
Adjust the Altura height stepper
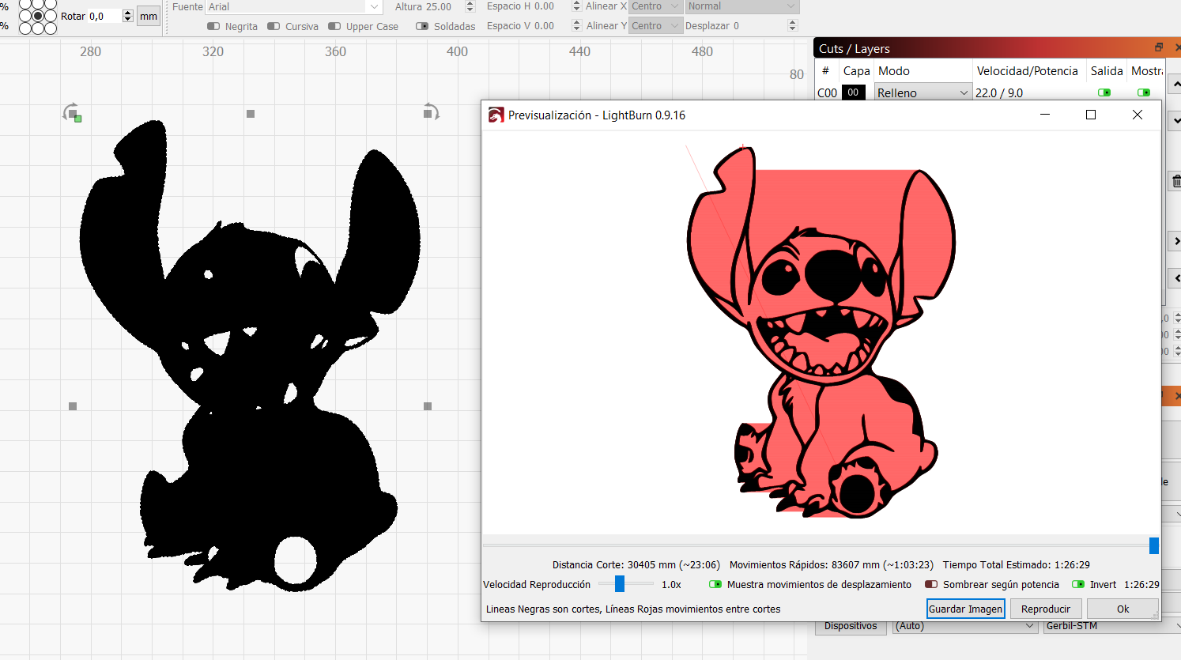coord(470,6)
